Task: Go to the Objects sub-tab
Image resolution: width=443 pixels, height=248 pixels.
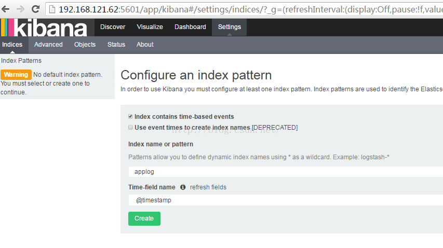Action: (x=85, y=45)
